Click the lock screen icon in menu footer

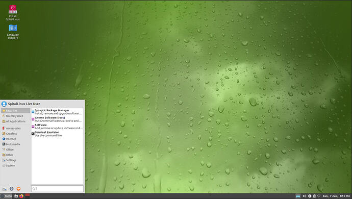(x=11, y=189)
